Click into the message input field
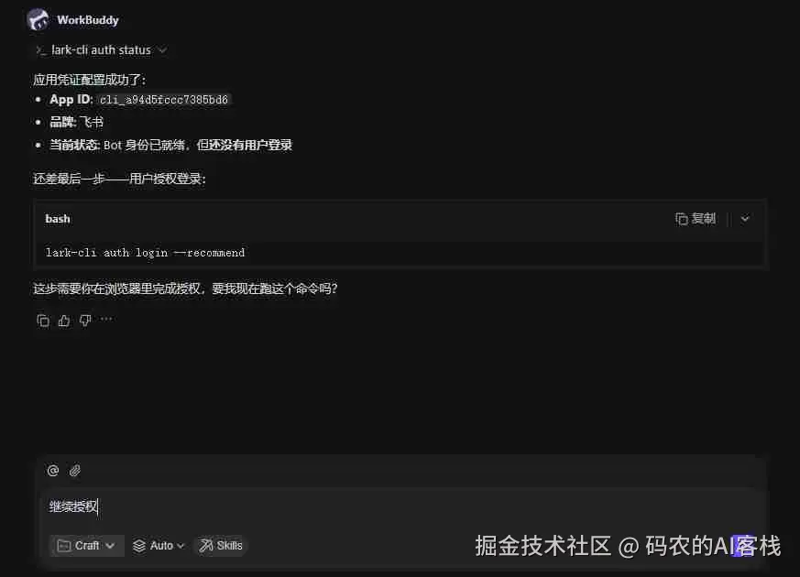This screenshot has width=800, height=577. pos(403,506)
